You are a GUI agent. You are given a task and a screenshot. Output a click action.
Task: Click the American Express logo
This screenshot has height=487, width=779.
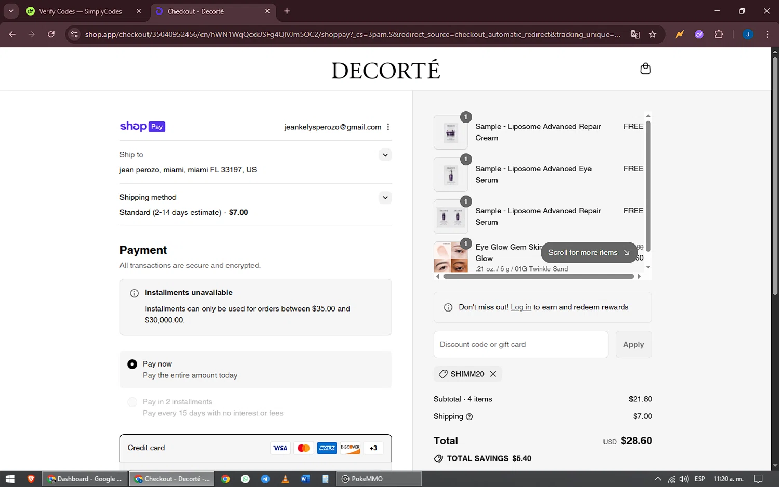(327, 448)
